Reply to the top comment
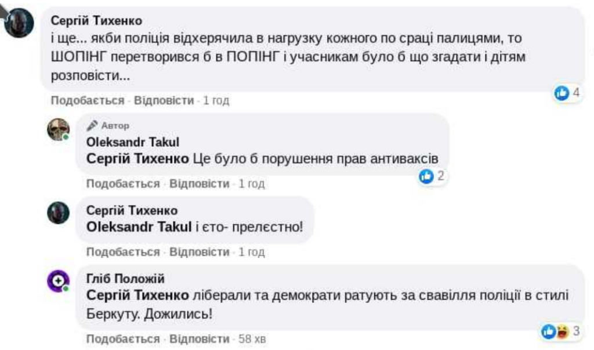The width and height of the screenshot is (594, 350). (164, 100)
